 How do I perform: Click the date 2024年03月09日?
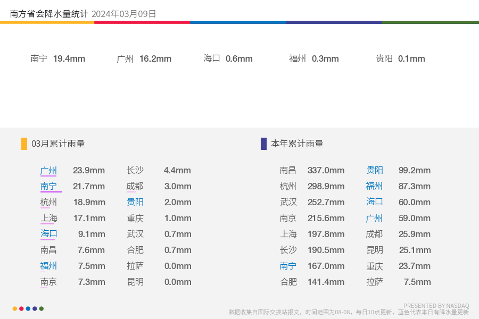click(x=124, y=14)
